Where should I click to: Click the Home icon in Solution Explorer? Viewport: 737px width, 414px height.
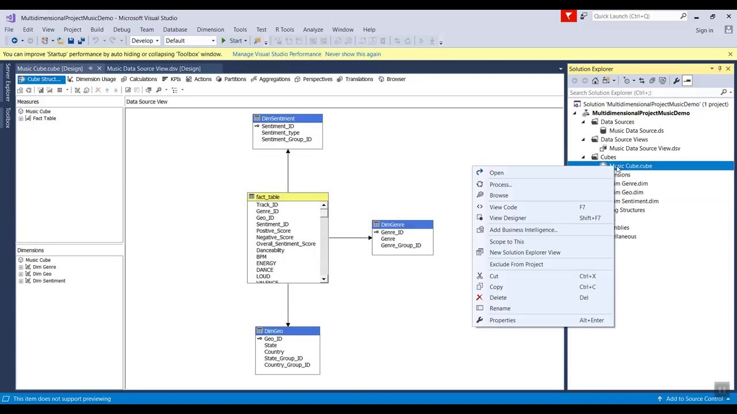coord(595,80)
